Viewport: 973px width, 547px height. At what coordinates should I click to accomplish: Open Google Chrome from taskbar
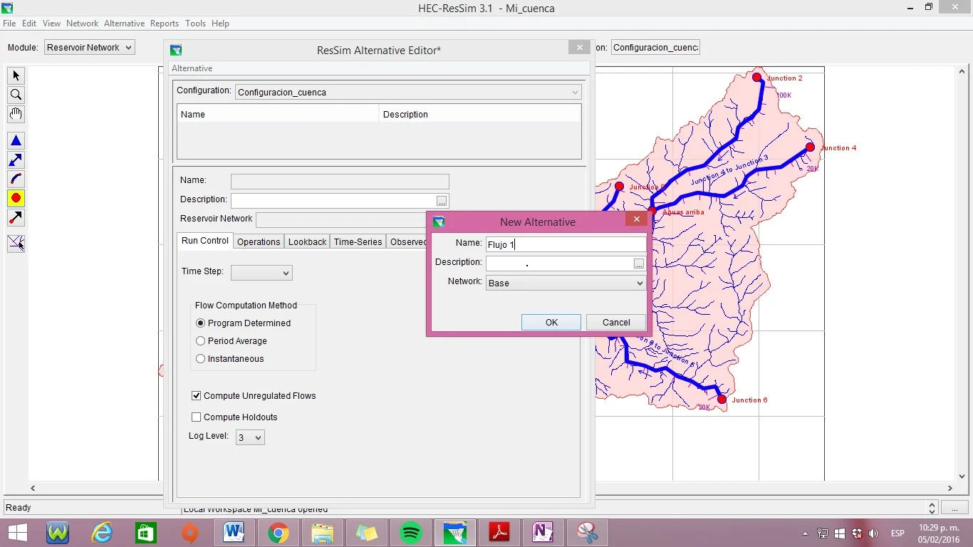278,533
